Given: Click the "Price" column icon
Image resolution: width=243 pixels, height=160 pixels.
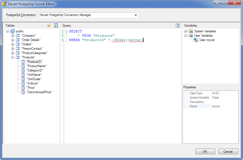Looking at the screenshot, I should click(23, 88).
